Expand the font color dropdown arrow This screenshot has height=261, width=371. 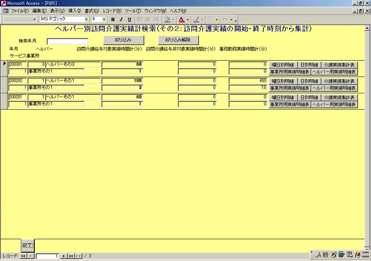coord(187,20)
